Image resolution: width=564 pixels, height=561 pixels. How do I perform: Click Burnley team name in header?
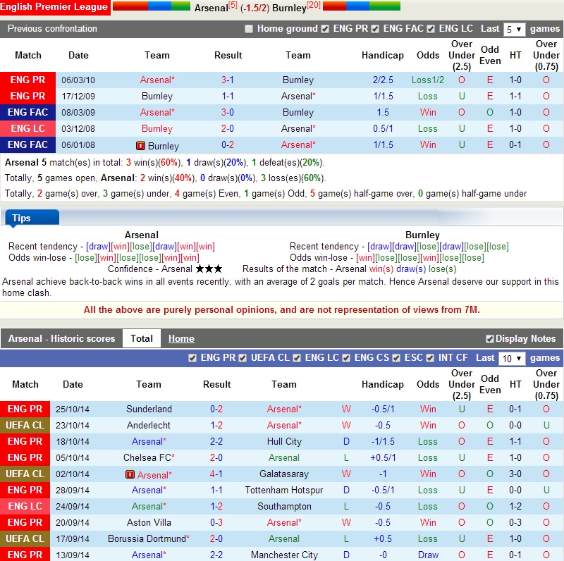click(289, 8)
